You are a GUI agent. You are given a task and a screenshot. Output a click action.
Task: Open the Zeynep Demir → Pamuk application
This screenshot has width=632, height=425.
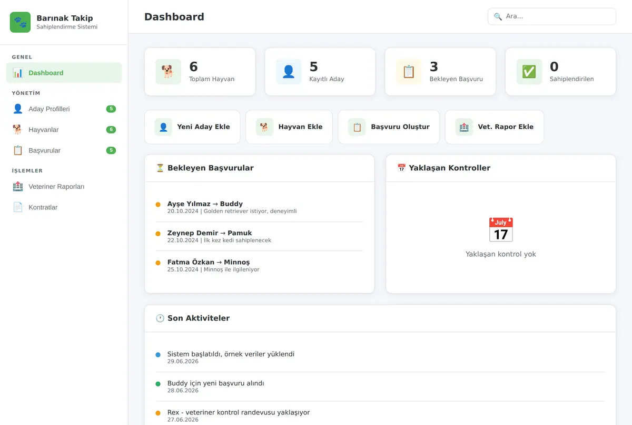(x=259, y=236)
